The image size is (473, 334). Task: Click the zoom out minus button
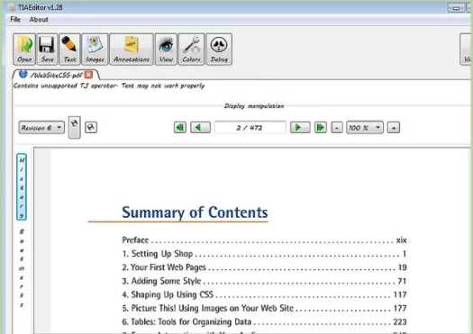click(x=337, y=128)
